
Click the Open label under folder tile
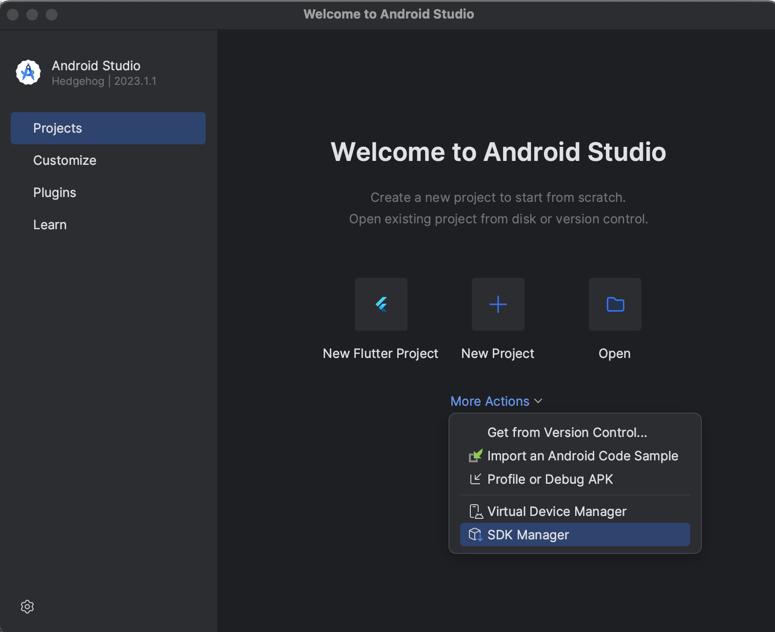(615, 354)
